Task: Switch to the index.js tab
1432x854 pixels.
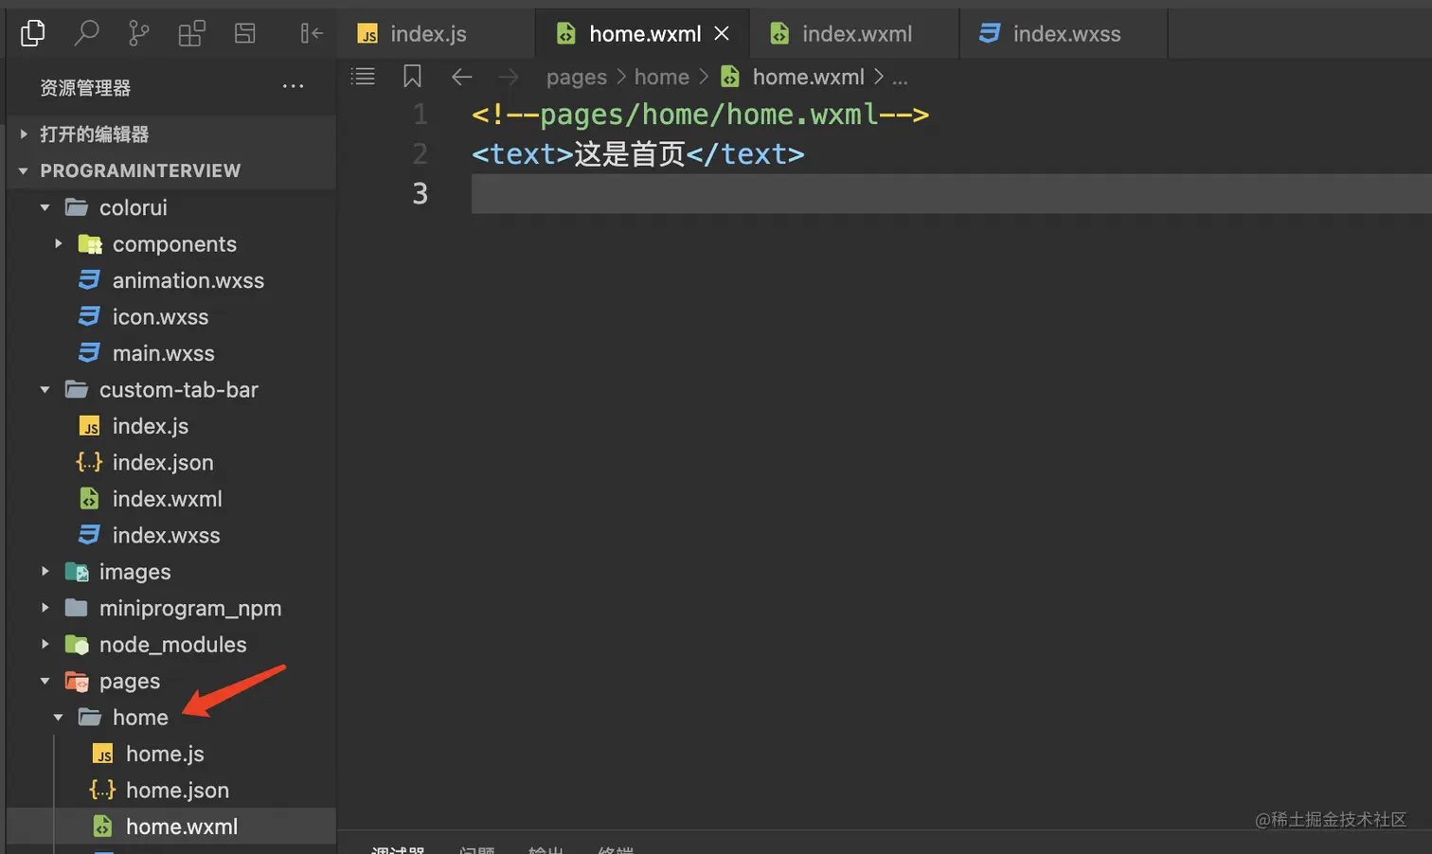Action: [436, 34]
